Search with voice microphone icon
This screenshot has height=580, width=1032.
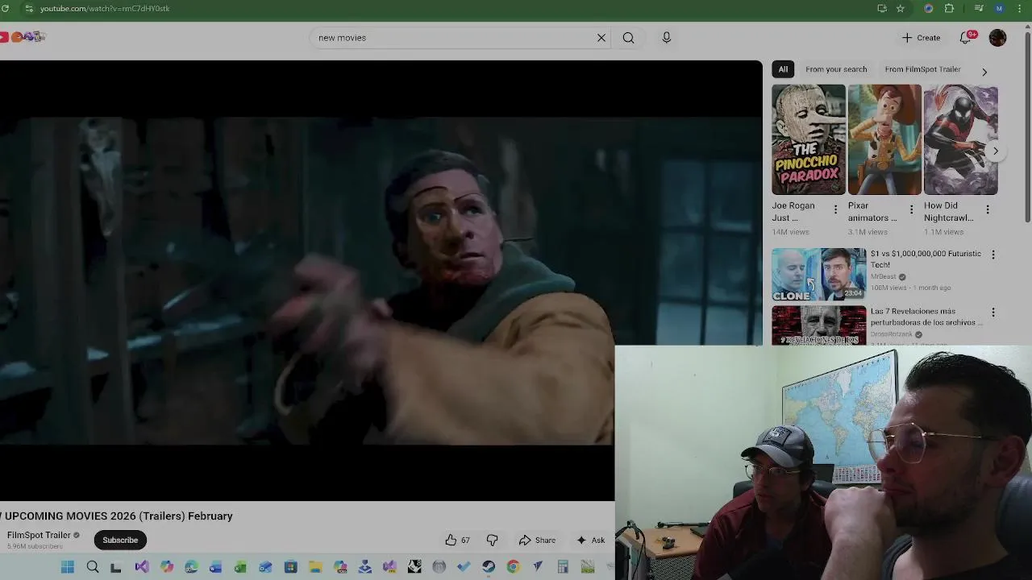coord(667,38)
